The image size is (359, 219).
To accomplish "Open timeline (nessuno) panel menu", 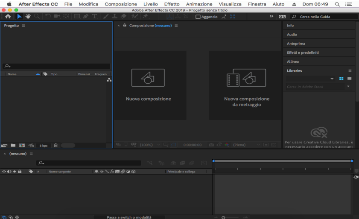I will 31,154.
